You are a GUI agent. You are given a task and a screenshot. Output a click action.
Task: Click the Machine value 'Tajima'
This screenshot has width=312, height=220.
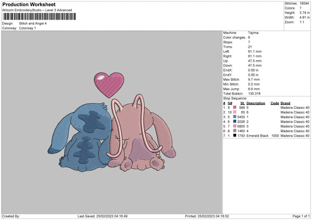tap(253, 33)
